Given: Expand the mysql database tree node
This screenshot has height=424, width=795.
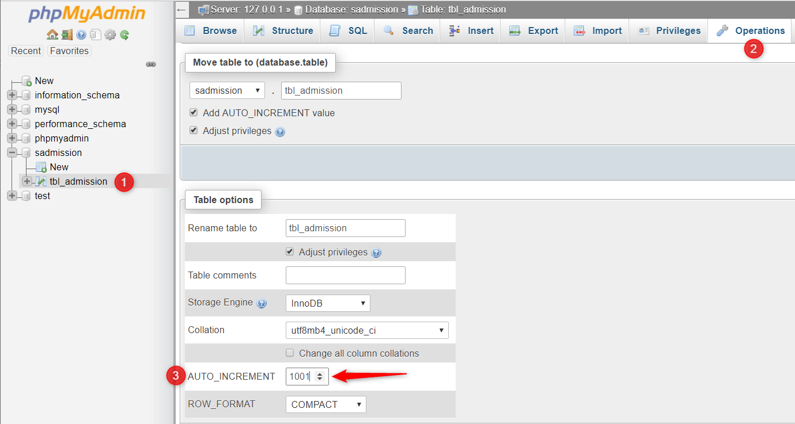Looking at the screenshot, I should (12, 109).
